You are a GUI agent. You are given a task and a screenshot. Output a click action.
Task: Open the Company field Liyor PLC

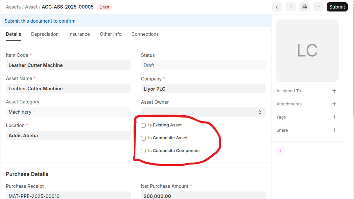[203, 89]
